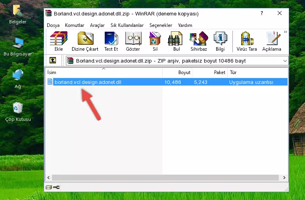Select borland.vcl.design.adonet.dll file row

click(167, 82)
